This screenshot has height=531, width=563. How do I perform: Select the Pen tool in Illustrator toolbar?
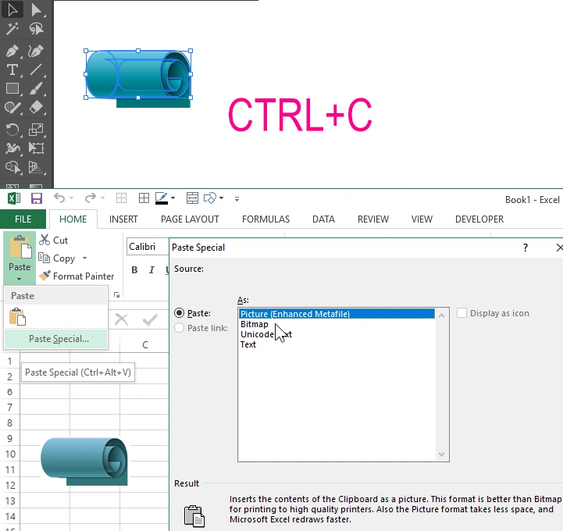tap(12, 51)
